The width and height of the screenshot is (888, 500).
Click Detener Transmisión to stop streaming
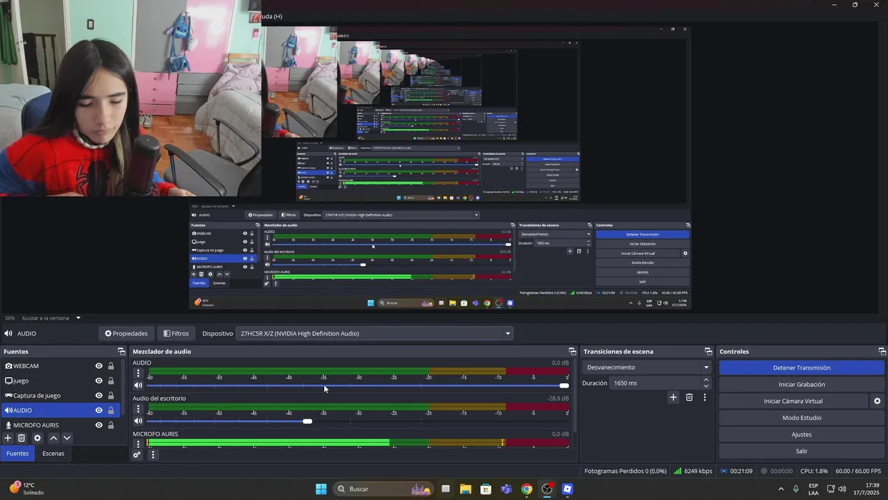[801, 368]
